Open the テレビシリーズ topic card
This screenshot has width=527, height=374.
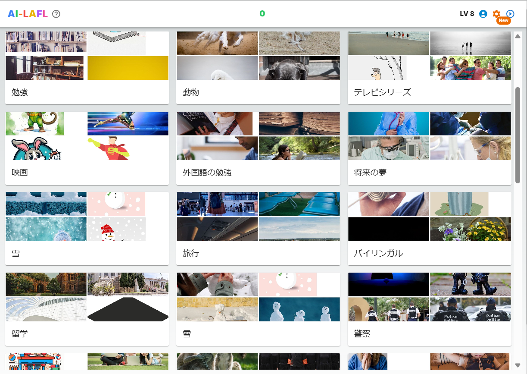tap(430, 68)
